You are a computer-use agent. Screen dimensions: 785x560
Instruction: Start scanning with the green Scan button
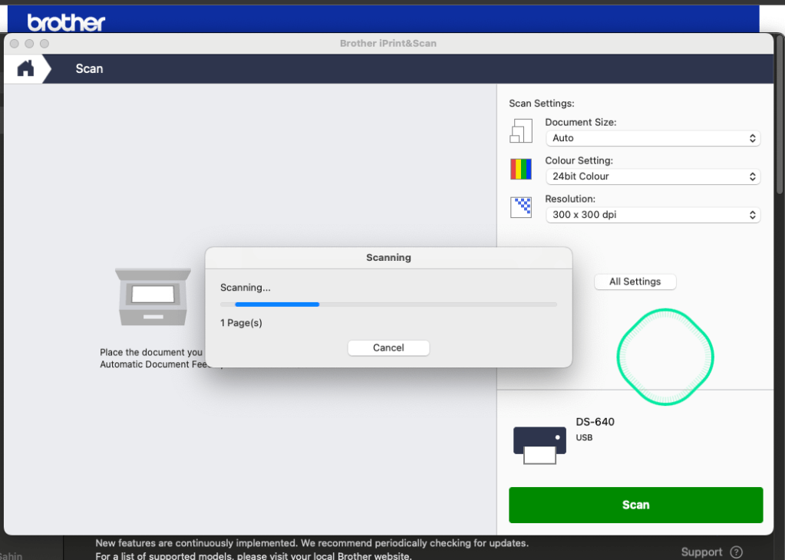point(636,505)
